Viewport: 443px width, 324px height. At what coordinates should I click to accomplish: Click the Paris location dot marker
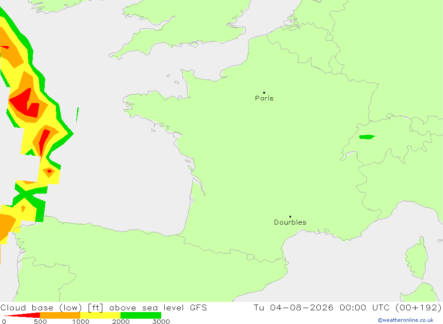(x=264, y=92)
